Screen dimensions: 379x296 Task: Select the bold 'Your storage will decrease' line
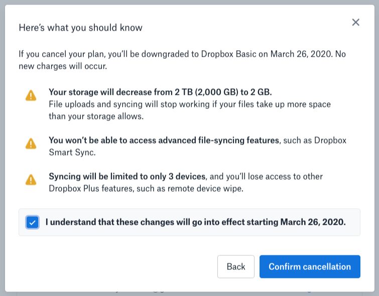[x=160, y=92]
